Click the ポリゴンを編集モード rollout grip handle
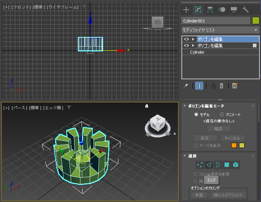 point(252,106)
